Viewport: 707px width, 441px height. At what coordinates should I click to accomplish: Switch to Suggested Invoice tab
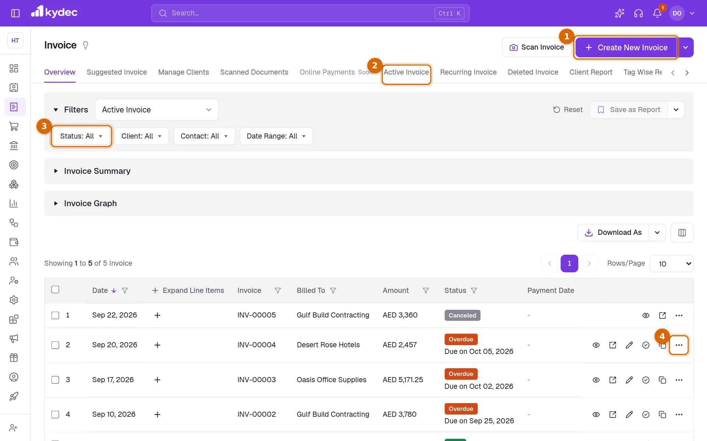pyautogui.click(x=117, y=72)
